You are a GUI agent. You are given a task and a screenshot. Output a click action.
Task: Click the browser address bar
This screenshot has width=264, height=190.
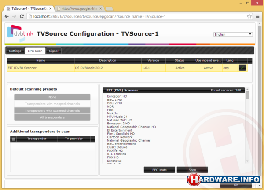(132, 16)
